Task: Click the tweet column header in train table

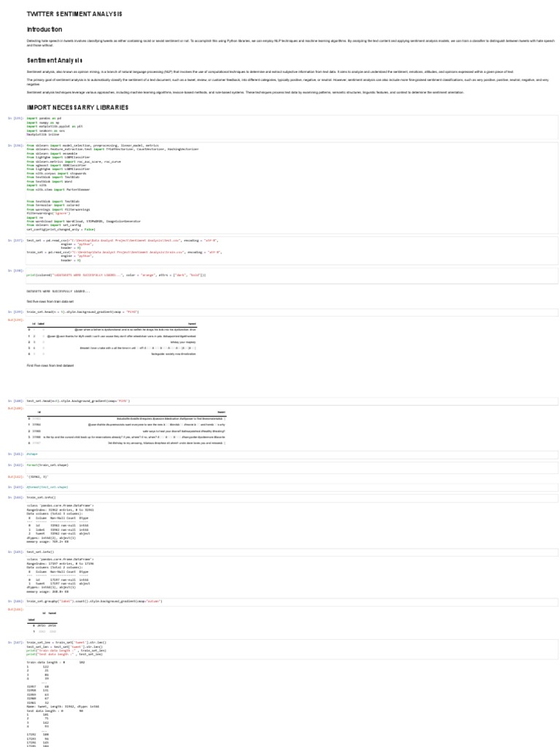Action: 192,323
